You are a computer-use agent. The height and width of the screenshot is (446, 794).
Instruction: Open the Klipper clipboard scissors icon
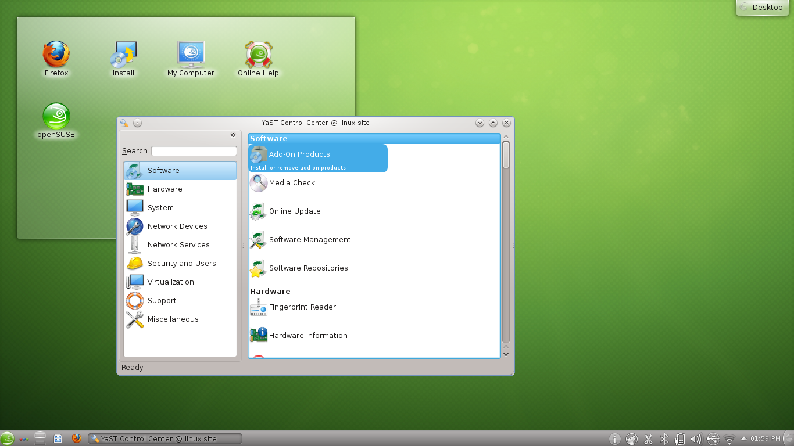click(648, 439)
